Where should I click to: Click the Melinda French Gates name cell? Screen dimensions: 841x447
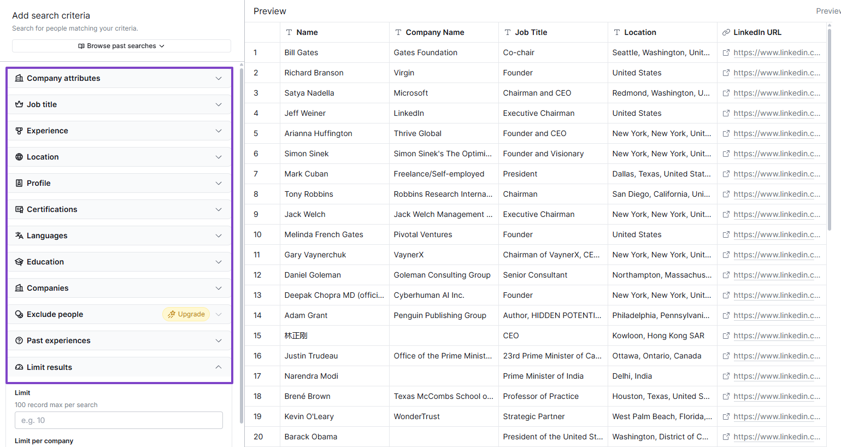(334, 234)
